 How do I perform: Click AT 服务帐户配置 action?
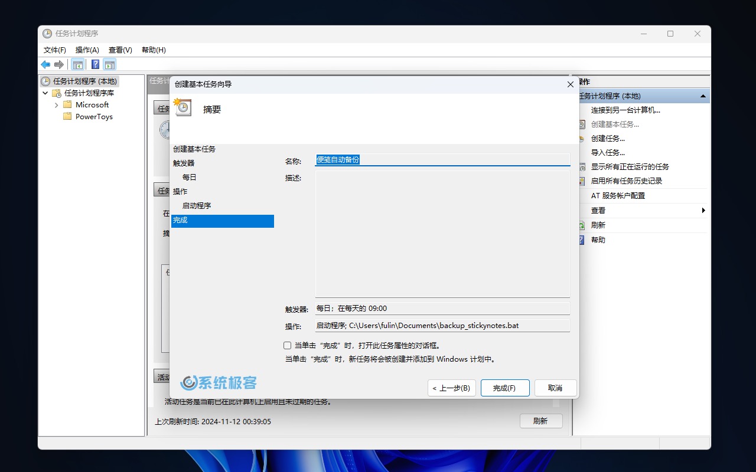tap(618, 196)
